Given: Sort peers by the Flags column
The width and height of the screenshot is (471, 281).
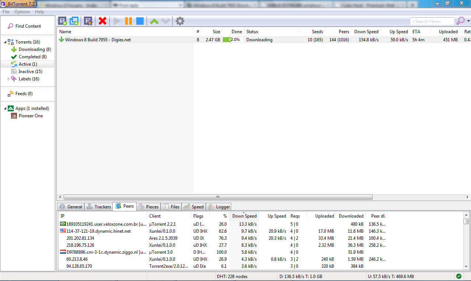Looking at the screenshot, I should coord(200,216).
